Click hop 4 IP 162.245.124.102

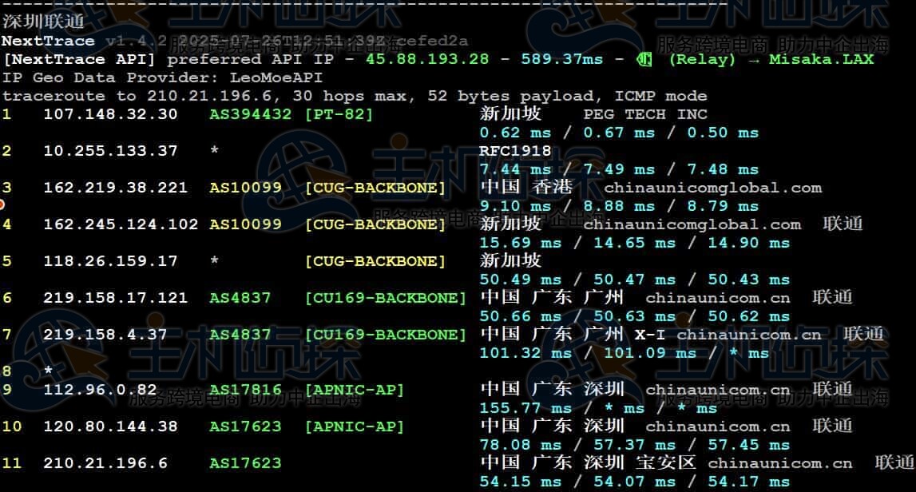pos(121,224)
